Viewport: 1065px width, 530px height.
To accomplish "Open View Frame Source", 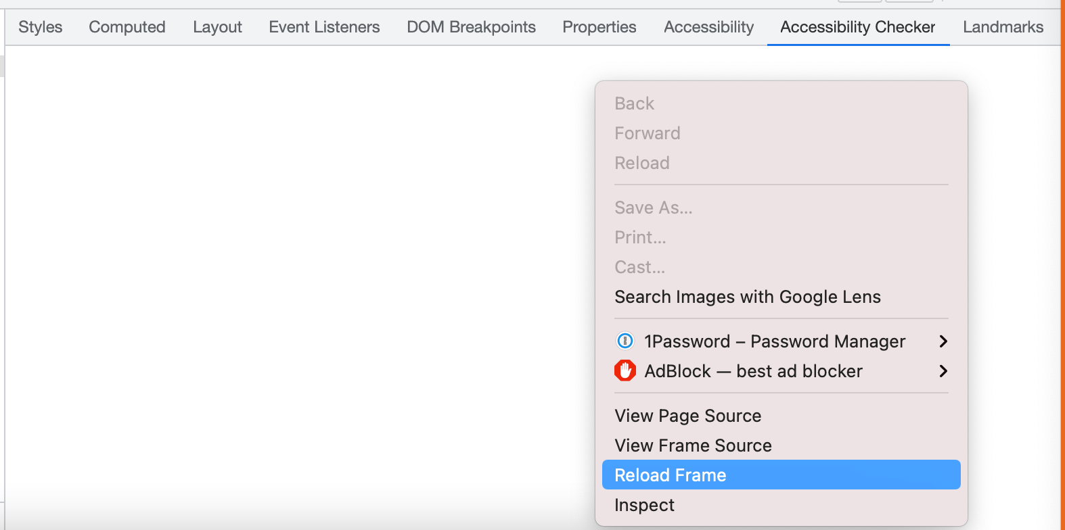I will coord(692,445).
